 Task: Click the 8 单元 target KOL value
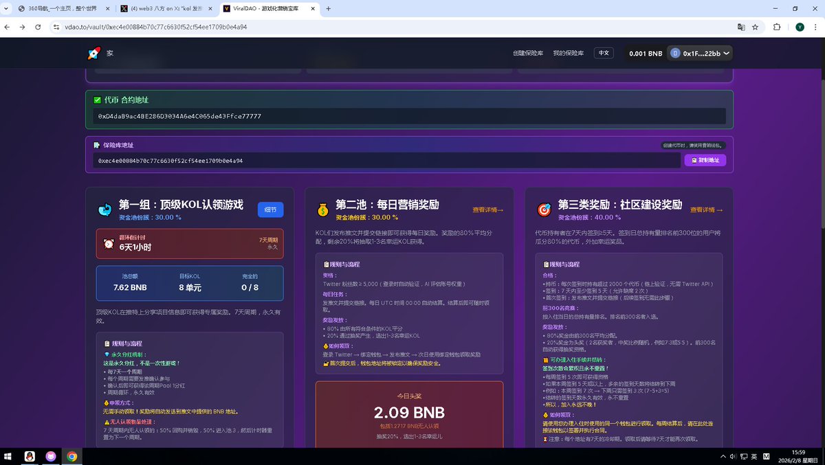pos(190,288)
